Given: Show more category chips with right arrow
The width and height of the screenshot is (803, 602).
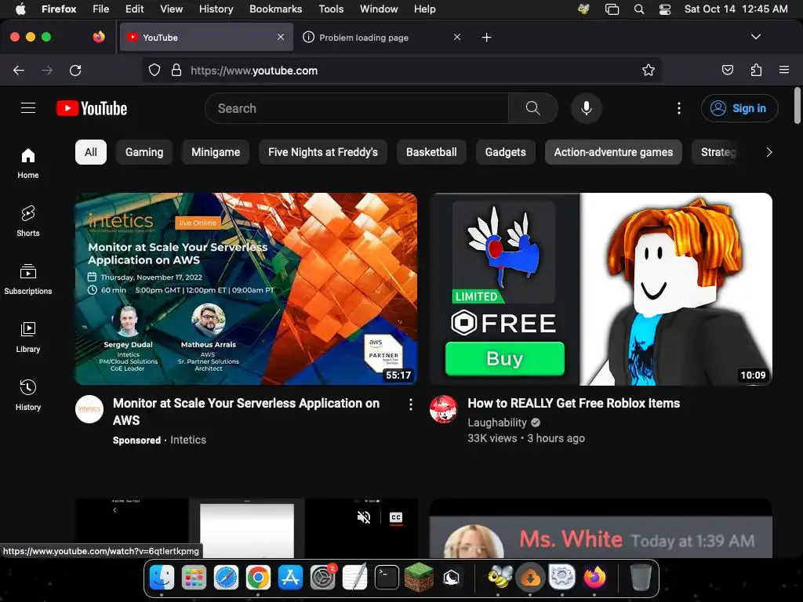Looking at the screenshot, I should 768,152.
